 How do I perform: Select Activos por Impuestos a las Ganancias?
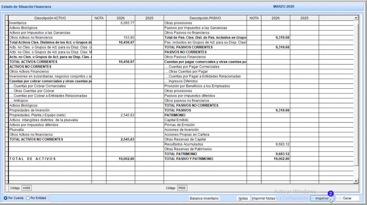(x=50, y=33)
